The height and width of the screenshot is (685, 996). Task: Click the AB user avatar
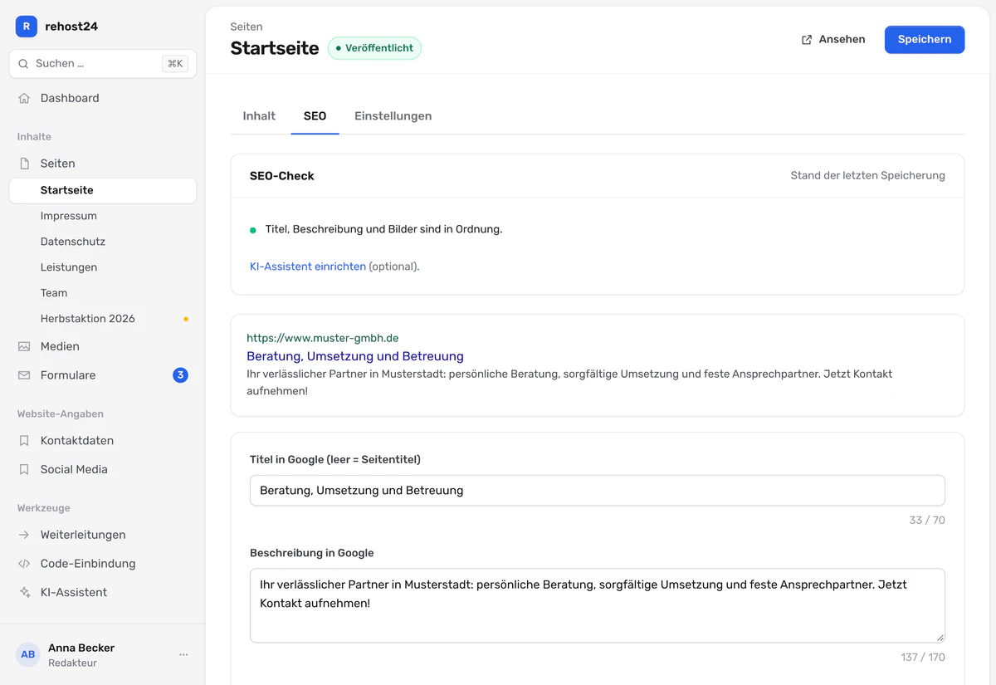(28, 654)
